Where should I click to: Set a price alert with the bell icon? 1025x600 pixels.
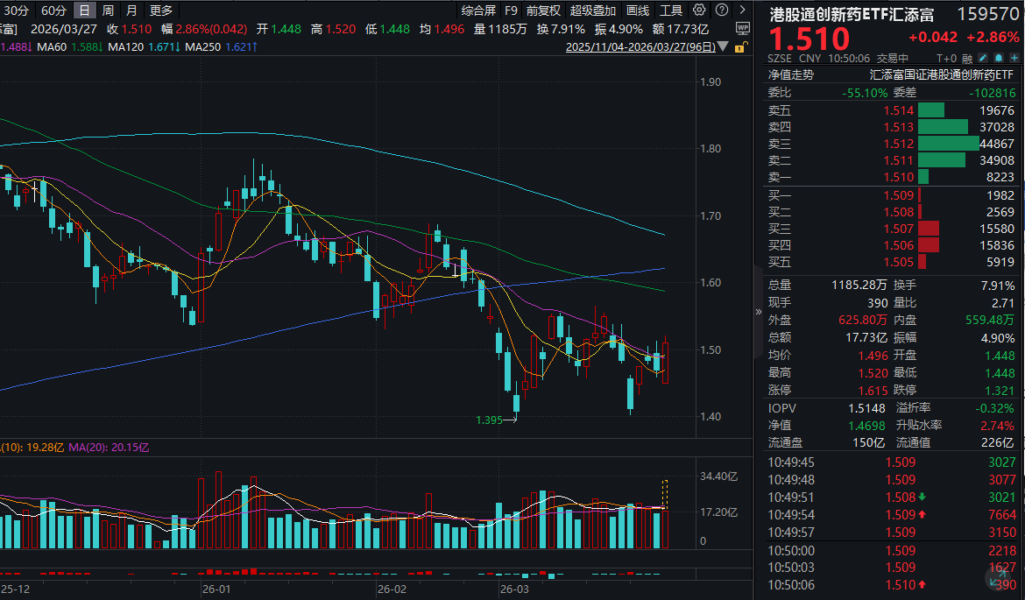1000,58
